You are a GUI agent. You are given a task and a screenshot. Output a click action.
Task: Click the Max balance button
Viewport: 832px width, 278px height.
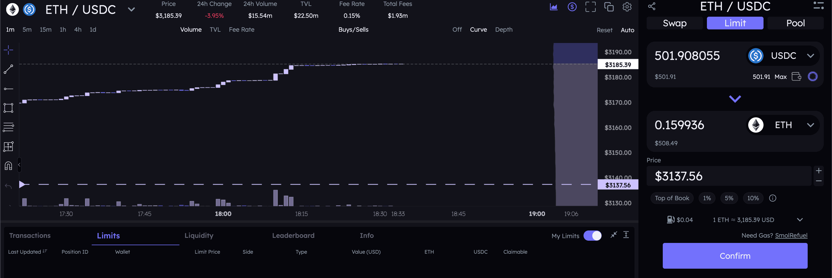[780, 77]
